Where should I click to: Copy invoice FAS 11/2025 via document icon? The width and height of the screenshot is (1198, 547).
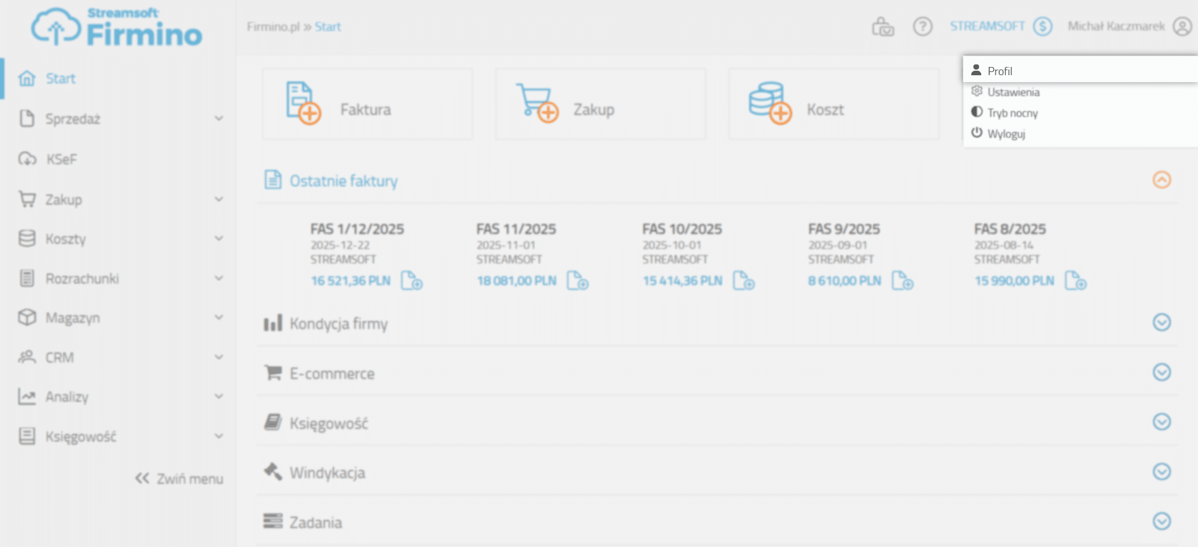pyautogui.click(x=577, y=280)
